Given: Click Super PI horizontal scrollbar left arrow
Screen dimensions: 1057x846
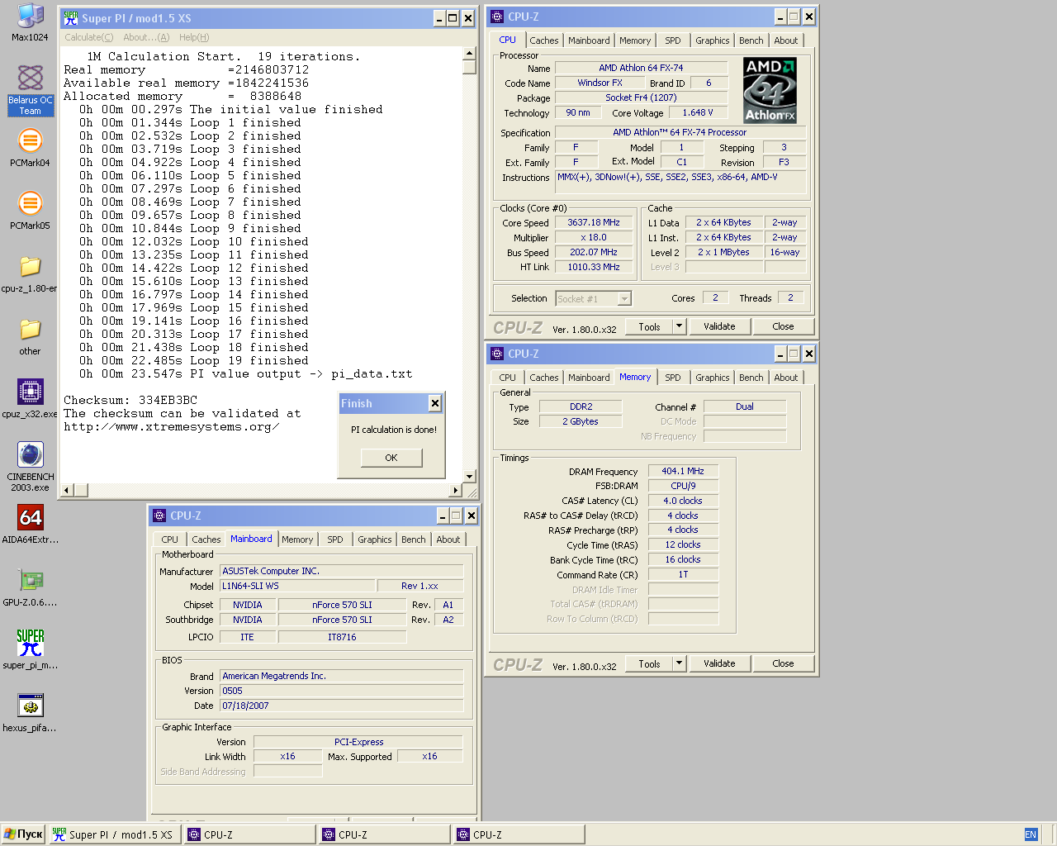Looking at the screenshot, I should pyautogui.click(x=68, y=490).
